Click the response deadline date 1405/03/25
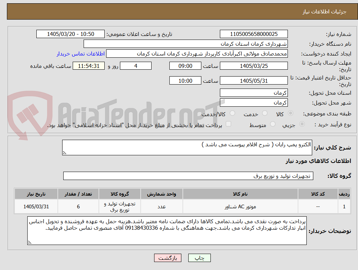Screen dimensions: 358x270 pyautogui.click(x=254, y=66)
